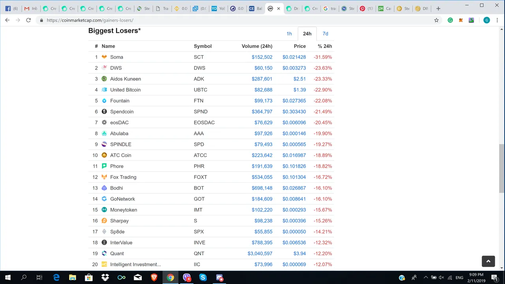Click Quant volume $3,040,597
Image resolution: width=505 pixels, height=284 pixels.
[260, 254]
